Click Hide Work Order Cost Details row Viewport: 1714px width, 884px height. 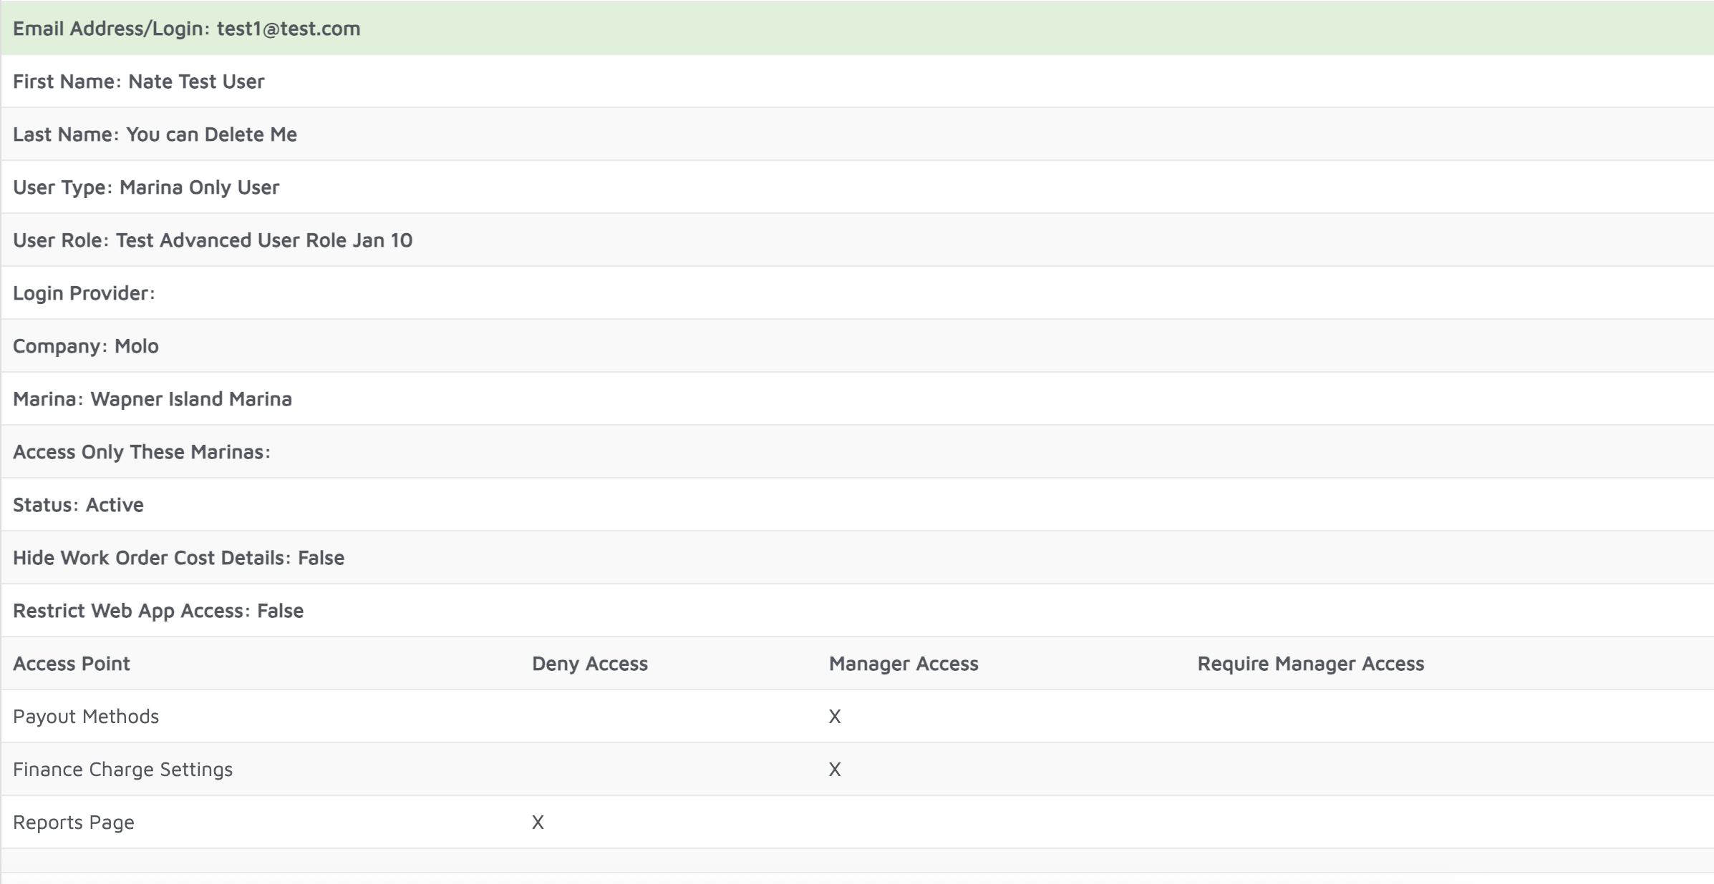178,558
